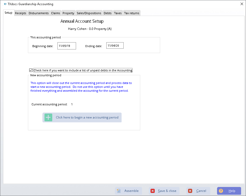Click the Ending date field
The width and height of the screenshot is (246, 196).
click(115, 46)
